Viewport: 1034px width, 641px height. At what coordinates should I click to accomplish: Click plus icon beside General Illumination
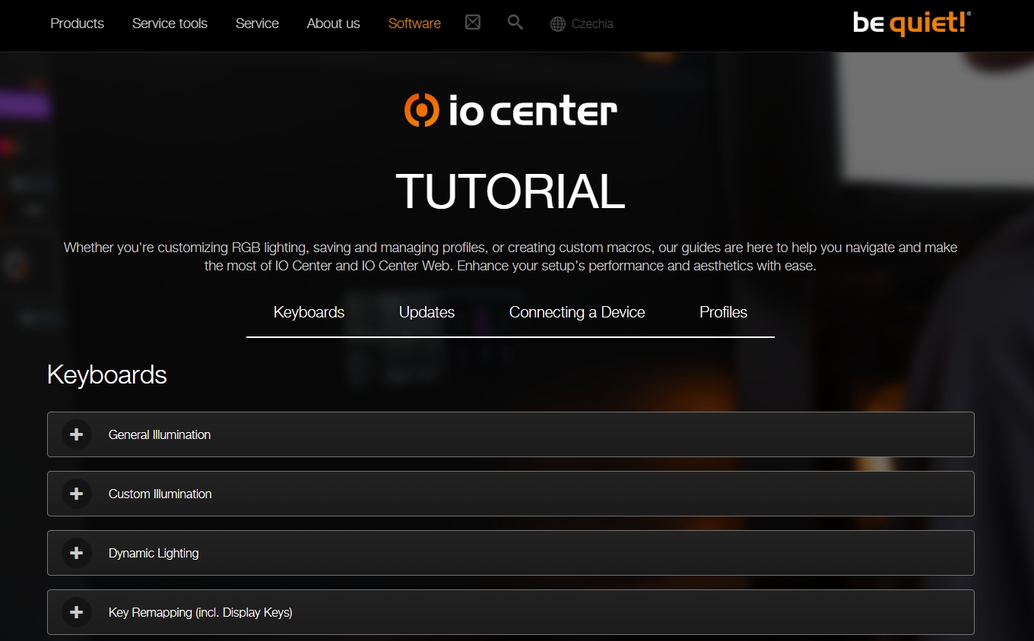point(76,434)
